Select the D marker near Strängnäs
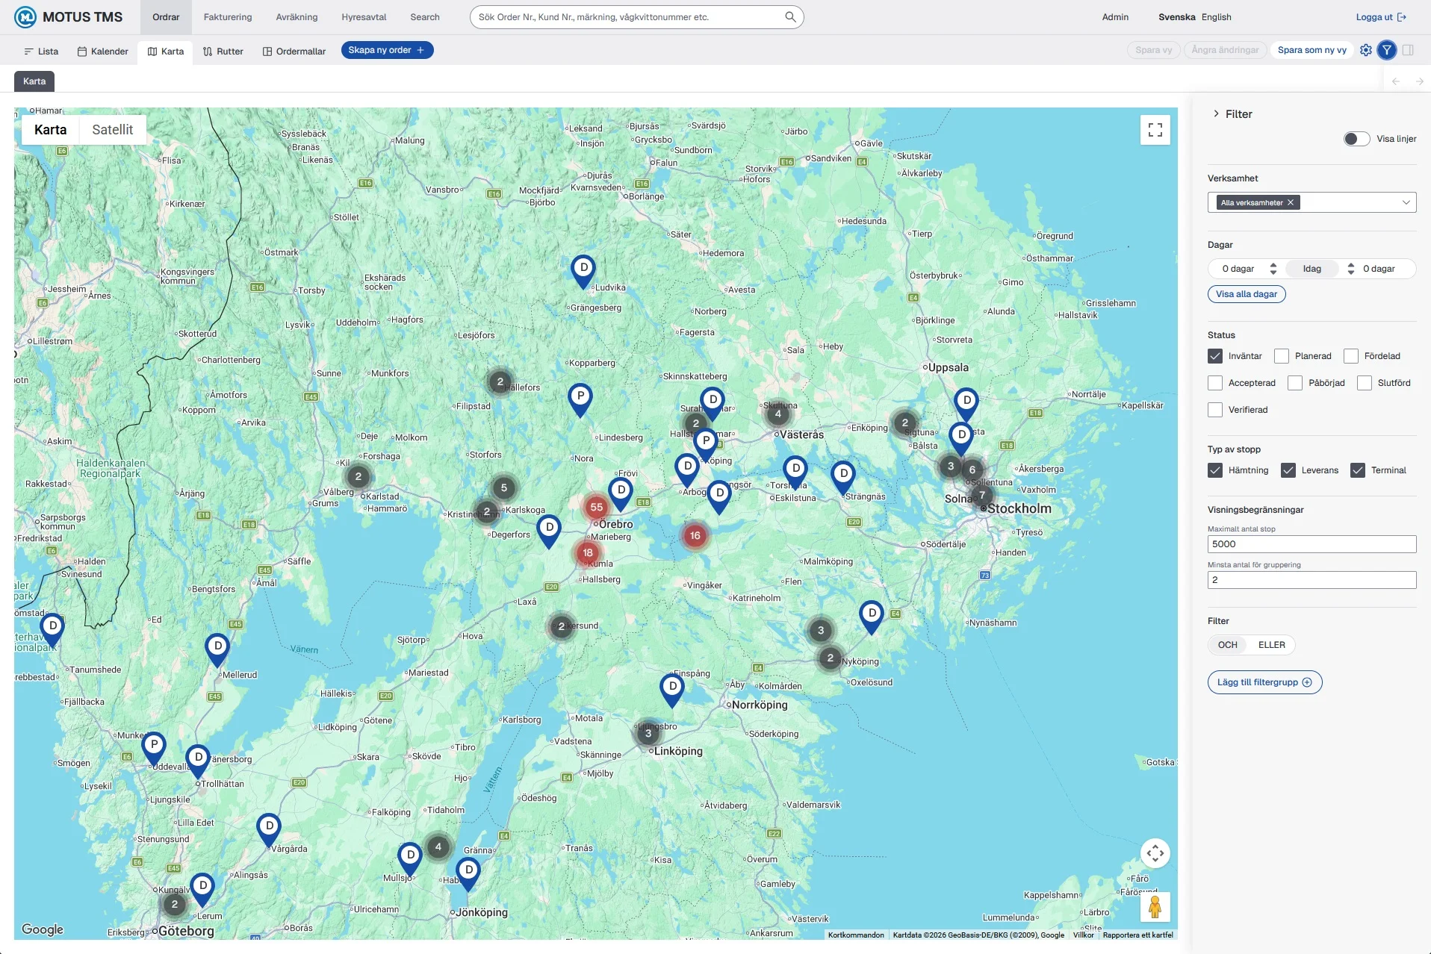Image resolution: width=1431 pixels, height=954 pixels. point(843,477)
